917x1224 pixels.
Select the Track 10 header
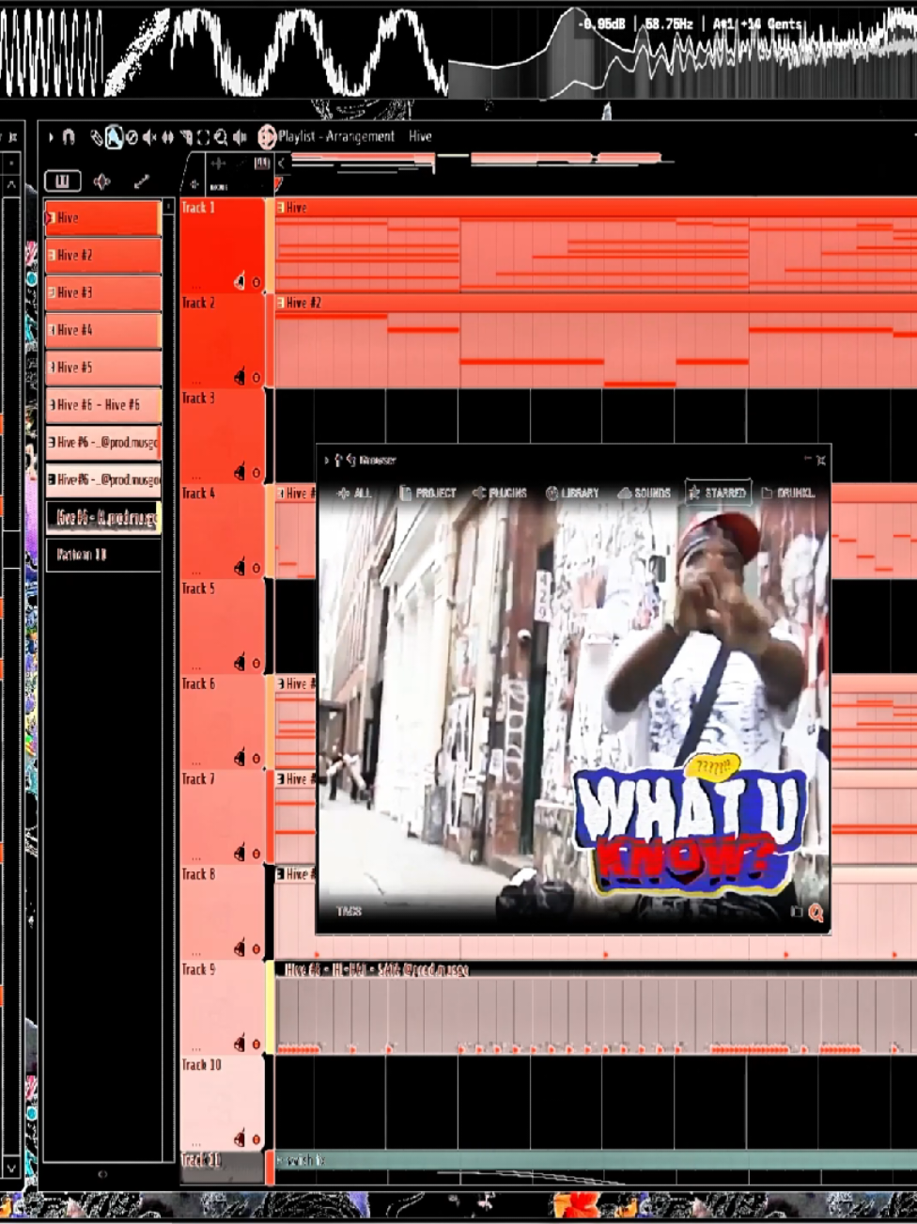pos(222,1103)
